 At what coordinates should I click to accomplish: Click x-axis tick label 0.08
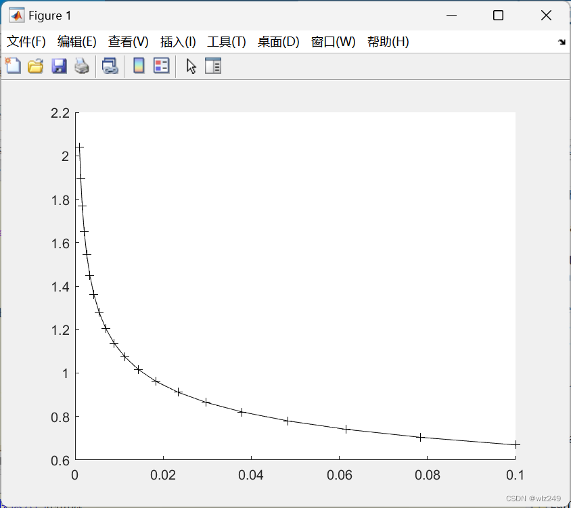428,476
